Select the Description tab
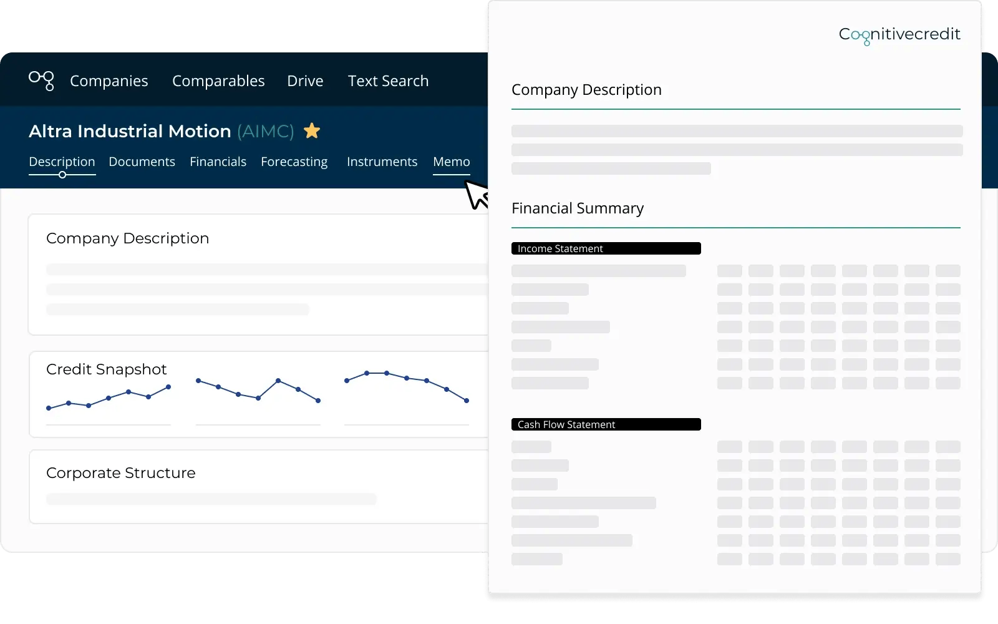Screen dimensions: 998x624 pos(62,162)
